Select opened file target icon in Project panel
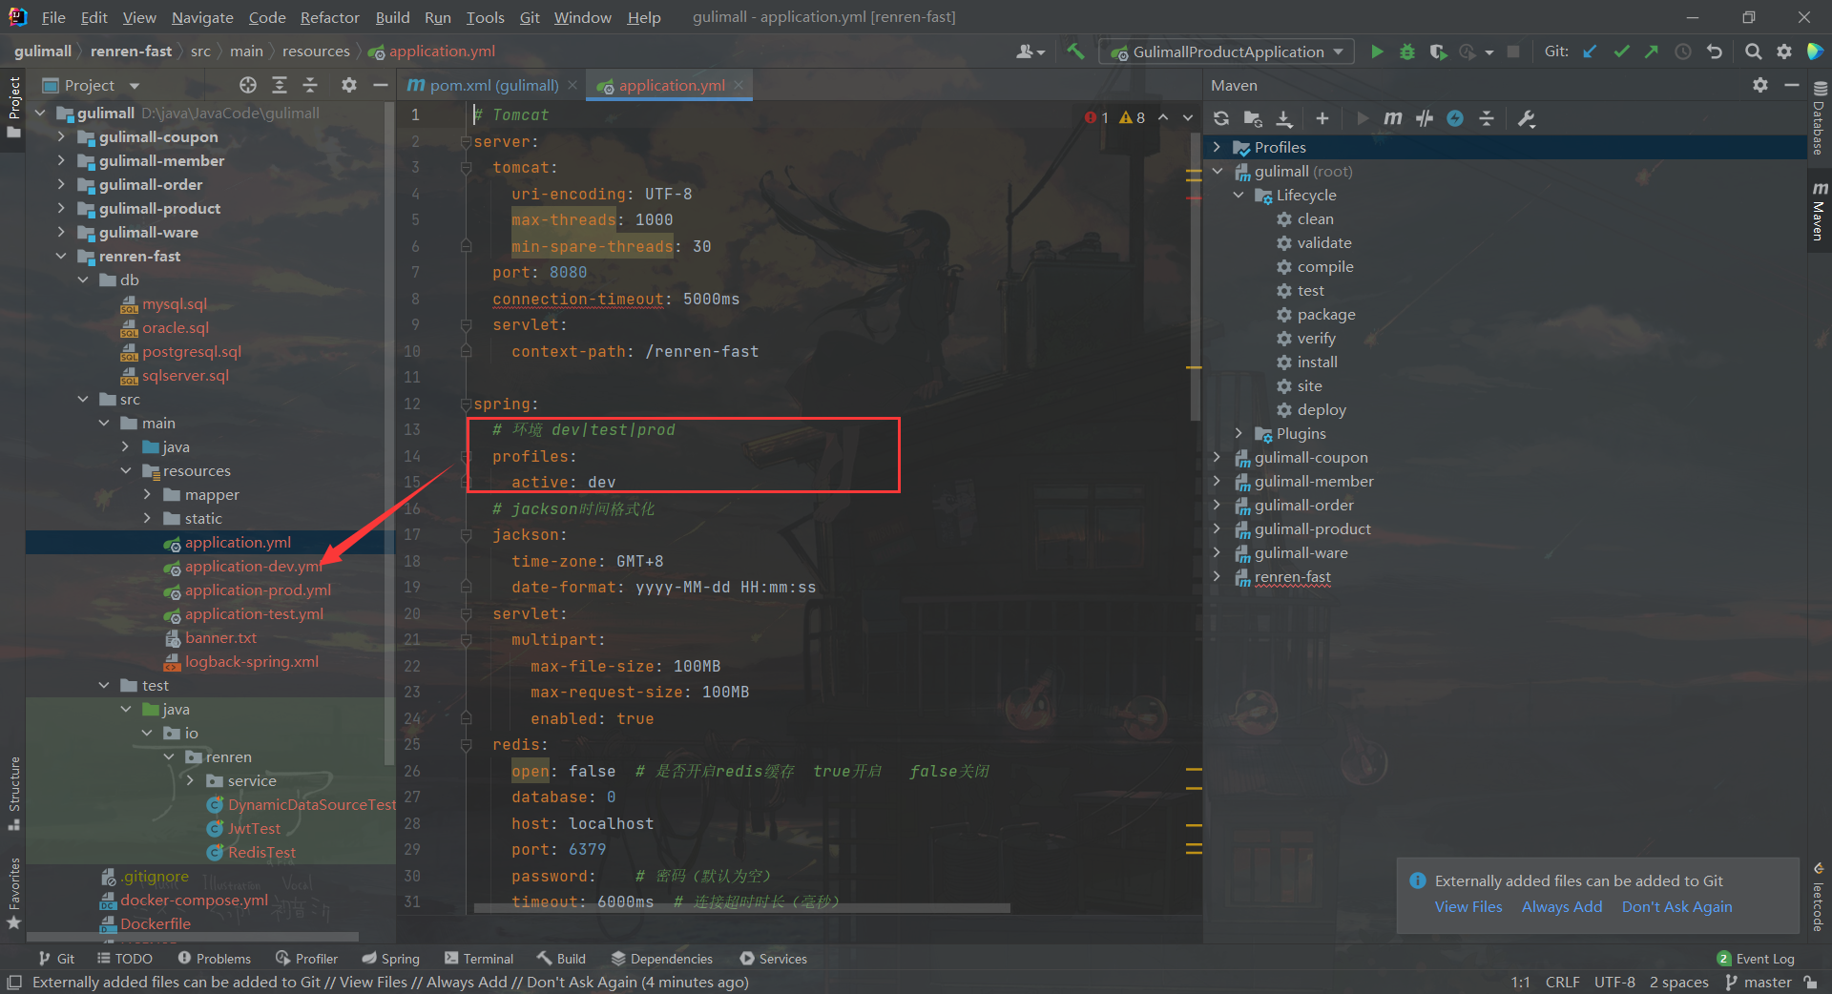Image resolution: width=1832 pixels, height=994 pixels. tap(248, 85)
